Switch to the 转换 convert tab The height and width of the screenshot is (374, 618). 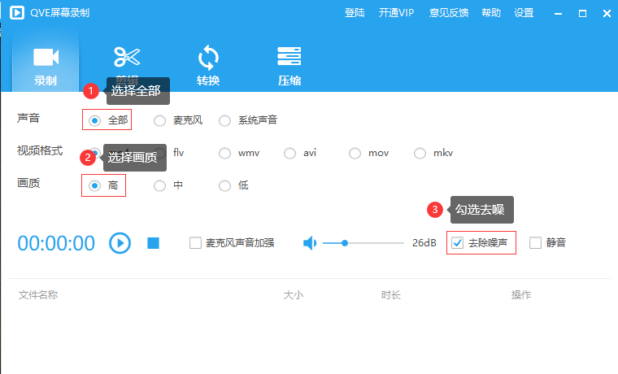[x=208, y=65]
